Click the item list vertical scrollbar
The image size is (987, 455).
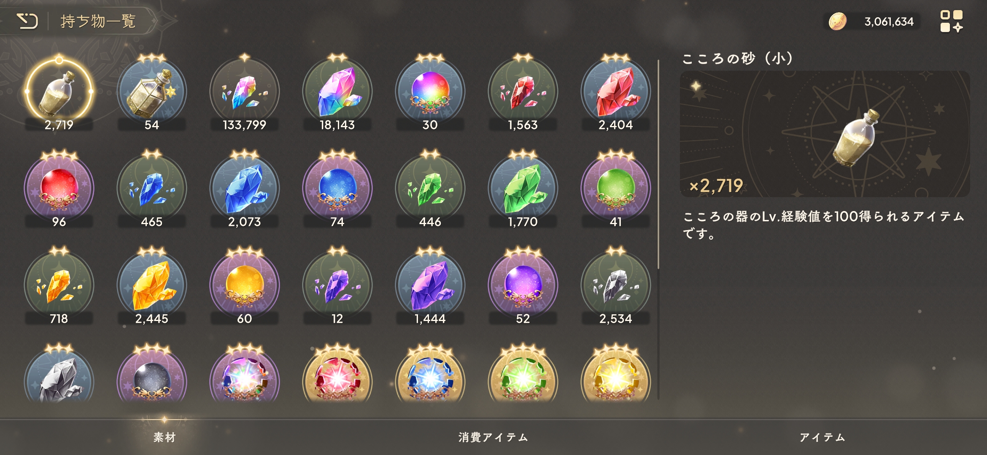click(658, 164)
